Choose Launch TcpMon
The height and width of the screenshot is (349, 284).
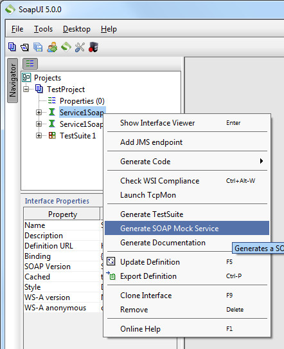[x=187, y=195]
